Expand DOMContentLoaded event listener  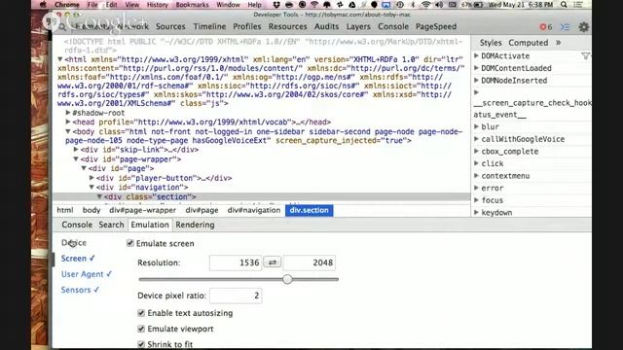476,68
